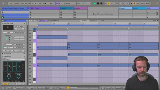Click the Legato button
160x90 pixels.
(19, 51)
